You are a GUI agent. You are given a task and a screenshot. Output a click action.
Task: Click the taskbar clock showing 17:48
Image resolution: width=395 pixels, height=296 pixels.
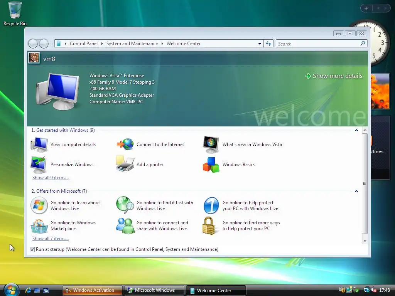(x=385, y=290)
